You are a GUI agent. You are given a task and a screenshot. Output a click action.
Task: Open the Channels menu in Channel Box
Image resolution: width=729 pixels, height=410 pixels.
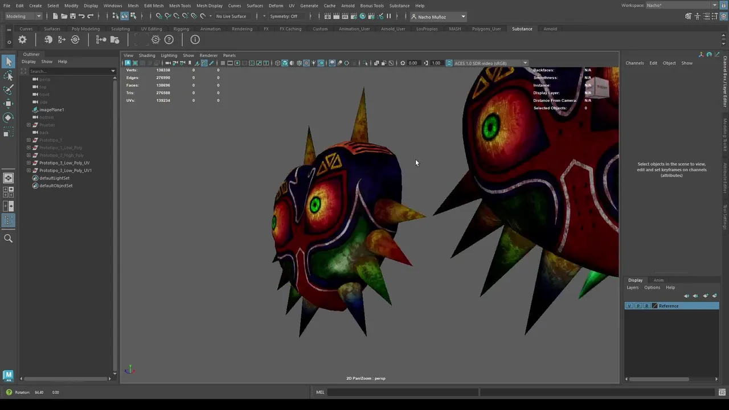(634, 63)
